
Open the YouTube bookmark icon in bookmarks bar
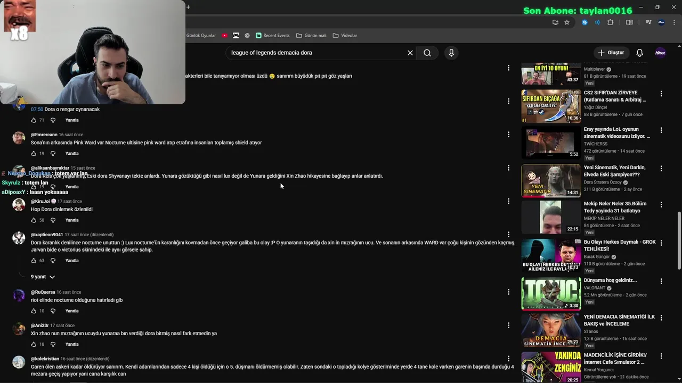coord(225,36)
